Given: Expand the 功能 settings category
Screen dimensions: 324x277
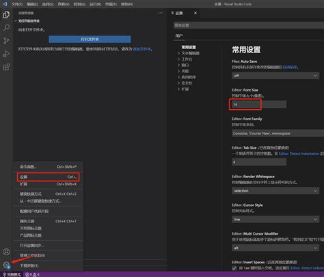Looking at the screenshot, I should (183, 71).
